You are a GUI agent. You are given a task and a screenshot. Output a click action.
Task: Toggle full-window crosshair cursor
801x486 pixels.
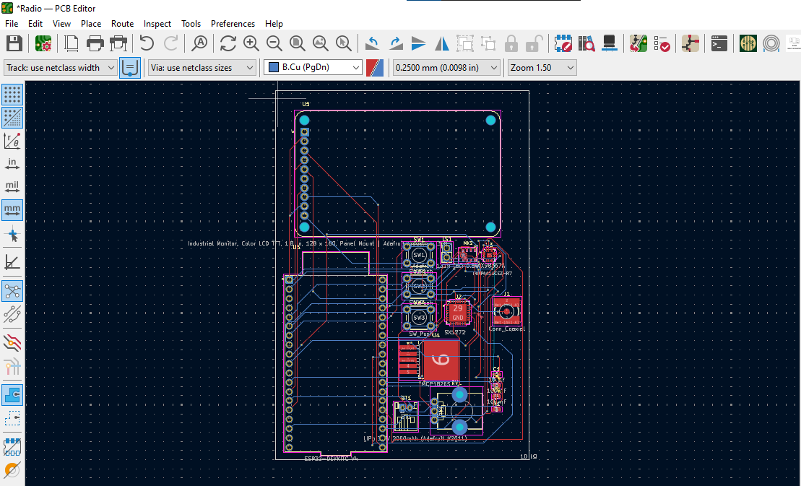click(12, 235)
